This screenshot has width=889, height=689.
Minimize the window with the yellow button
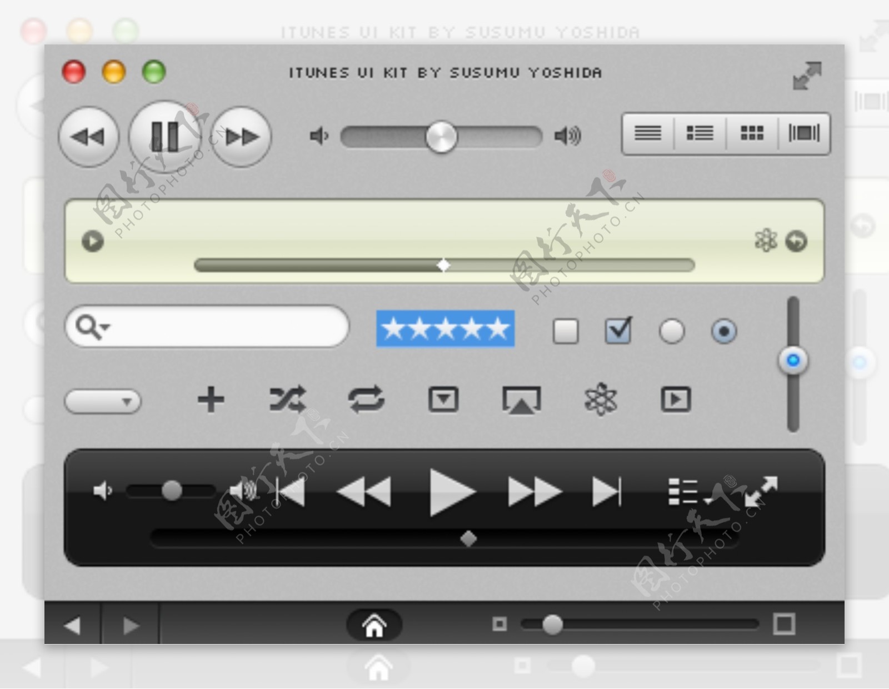tap(114, 72)
